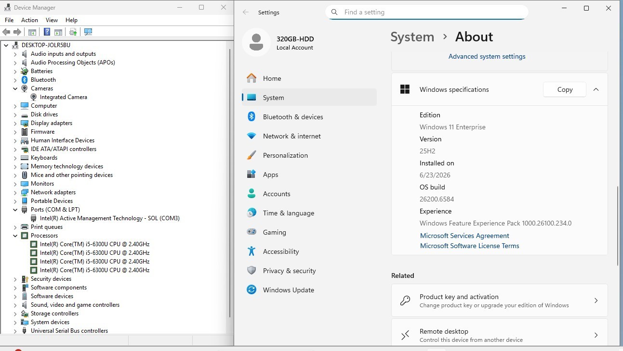Click the installed date 6/23/2026
Screen dimensions: 623x351
[435, 175]
